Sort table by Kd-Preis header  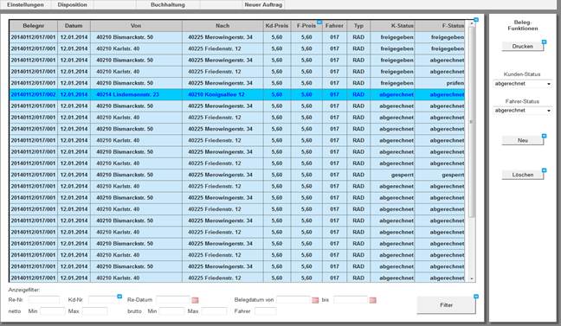point(277,26)
